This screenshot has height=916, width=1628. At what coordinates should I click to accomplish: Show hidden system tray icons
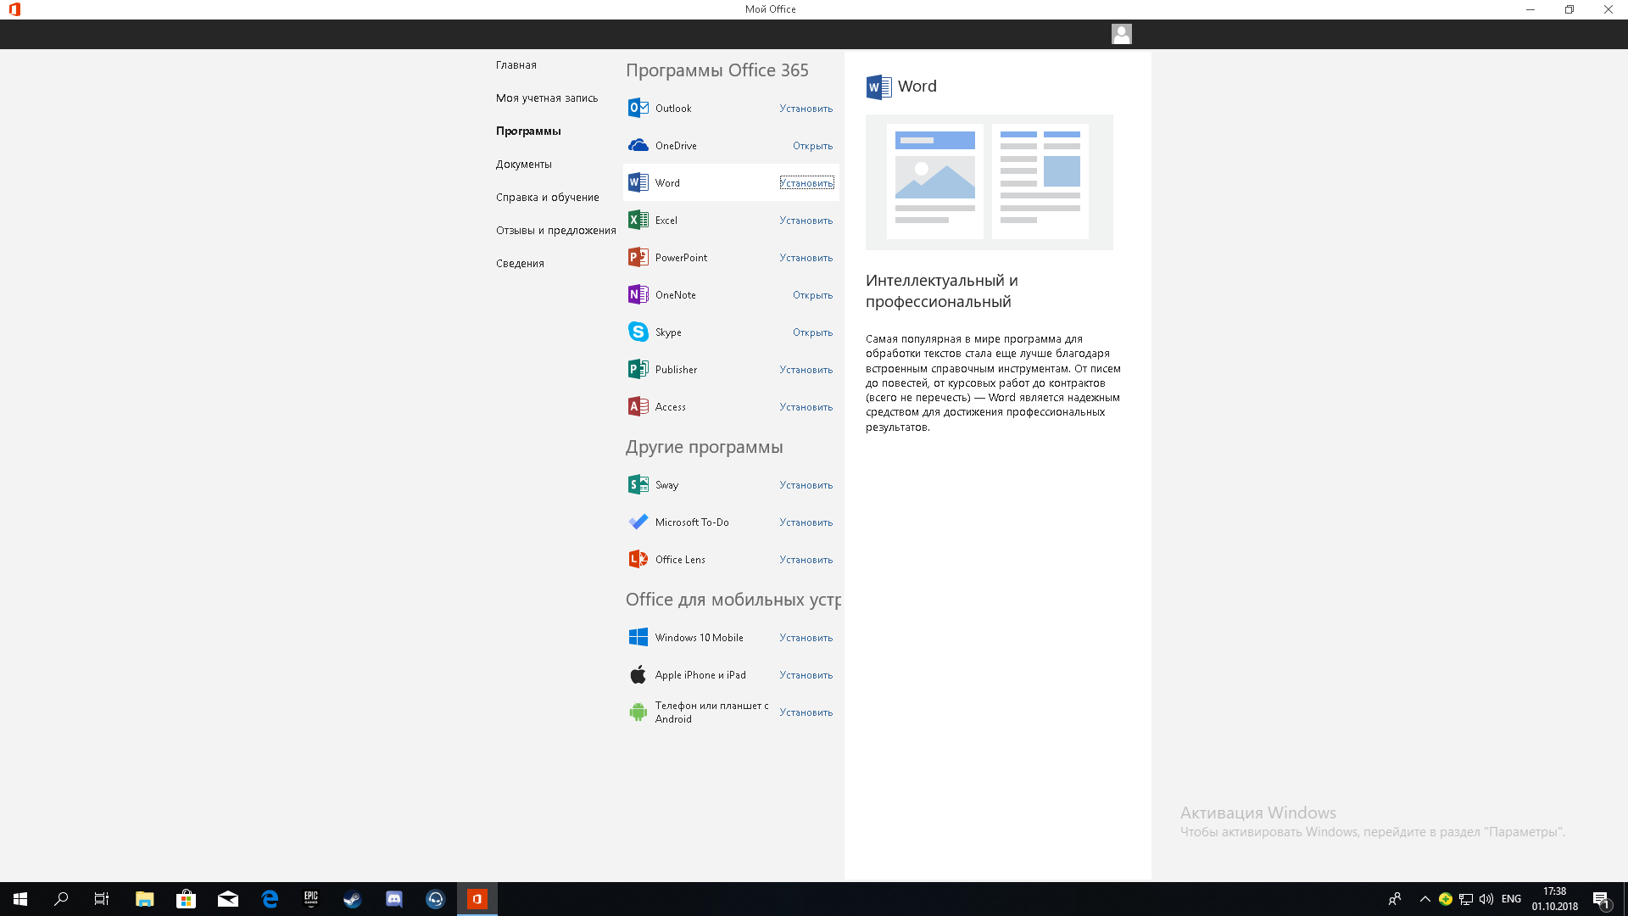(x=1424, y=899)
